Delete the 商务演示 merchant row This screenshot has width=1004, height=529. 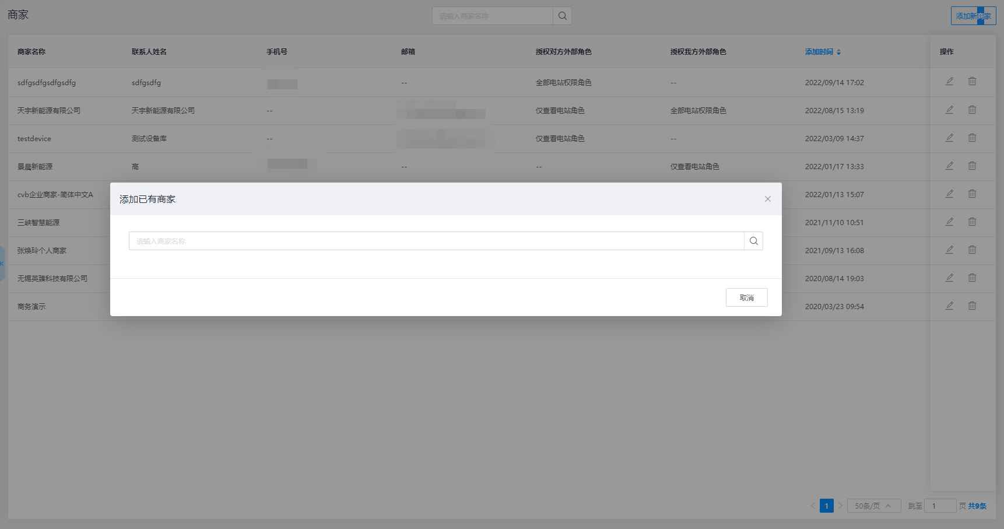(972, 306)
